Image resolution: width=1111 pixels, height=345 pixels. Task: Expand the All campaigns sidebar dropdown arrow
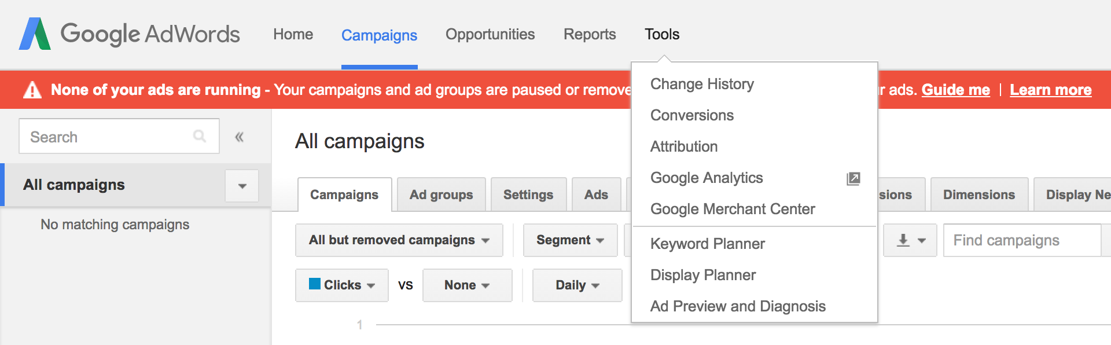pyautogui.click(x=242, y=186)
